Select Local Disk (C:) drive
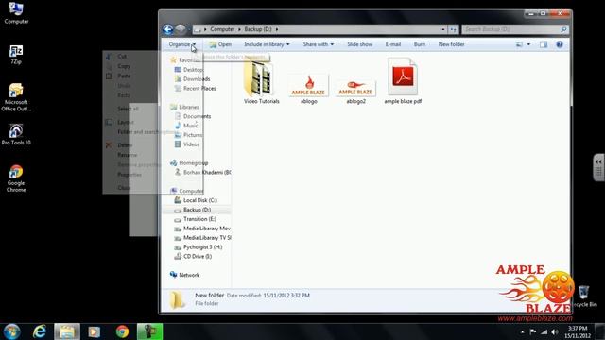605x340 pixels. [196, 200]
